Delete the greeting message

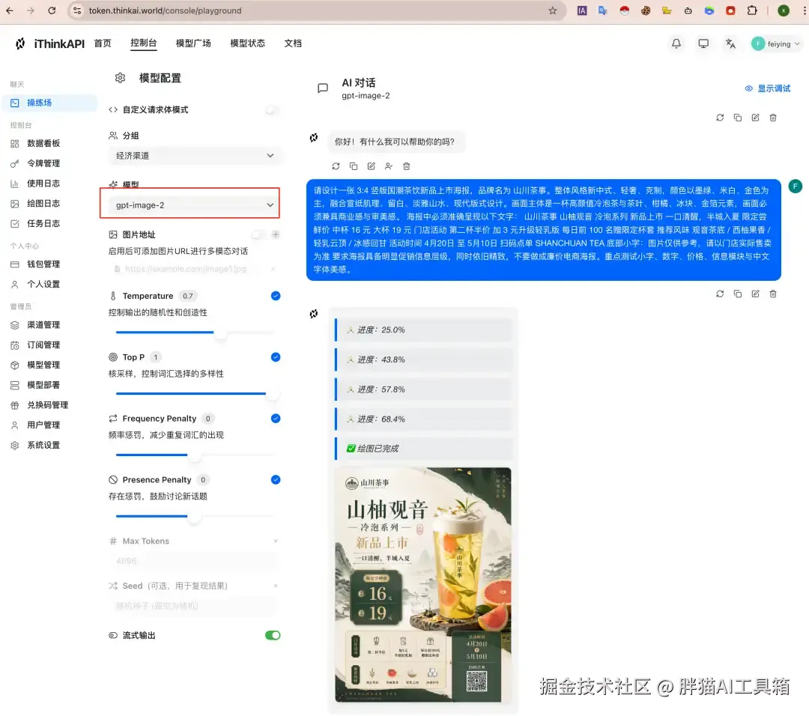point(407,166)
